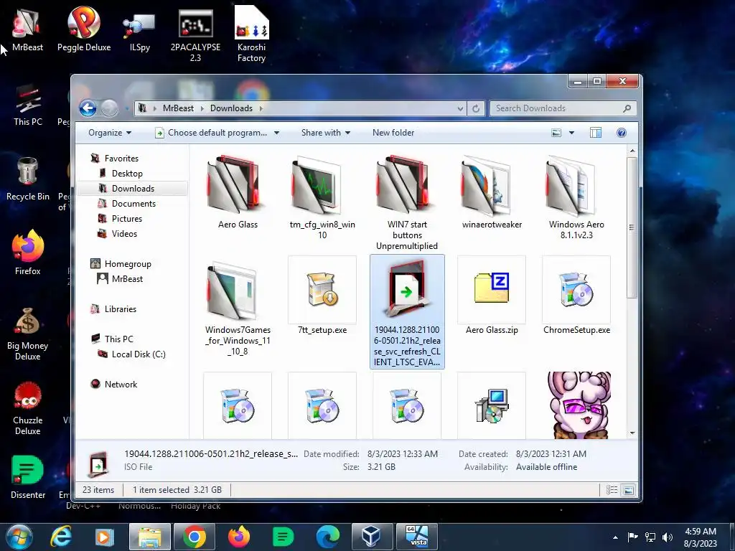Open Microsoft Edge from the taskbar

point(327,537)
